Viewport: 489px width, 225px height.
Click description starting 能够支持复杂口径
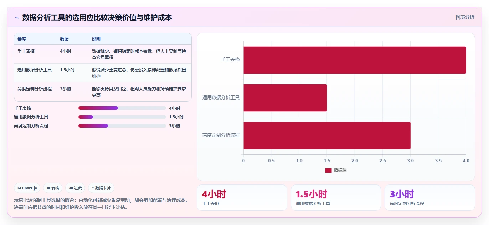[139, 92]
